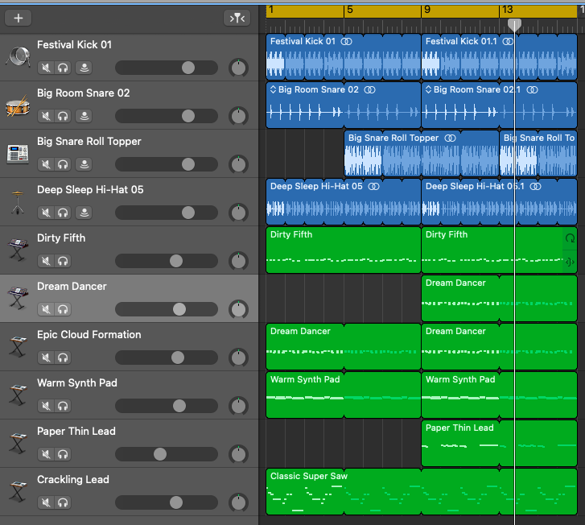The width and height of the screenshot is (585, 525).
Task: Select the Dirty Fifth keyboard icon
Action: point(18,249)
